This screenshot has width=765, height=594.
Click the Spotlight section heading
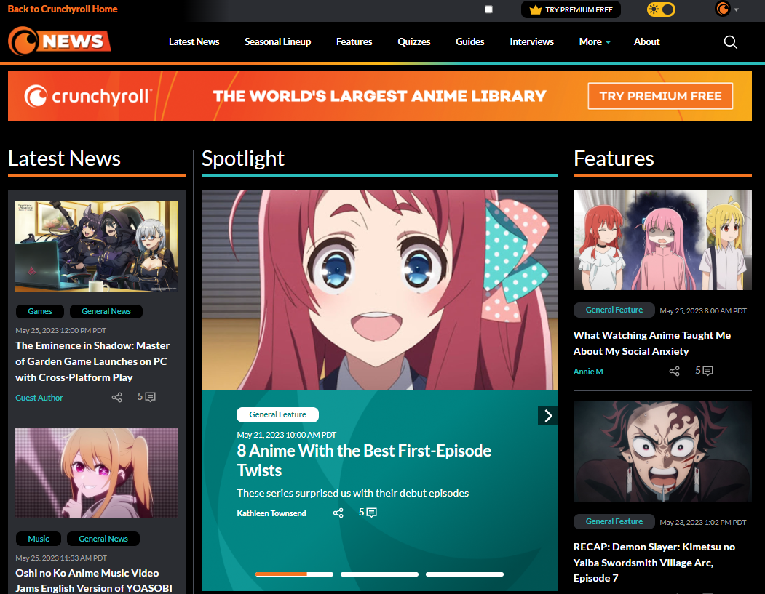pos(243,158)
